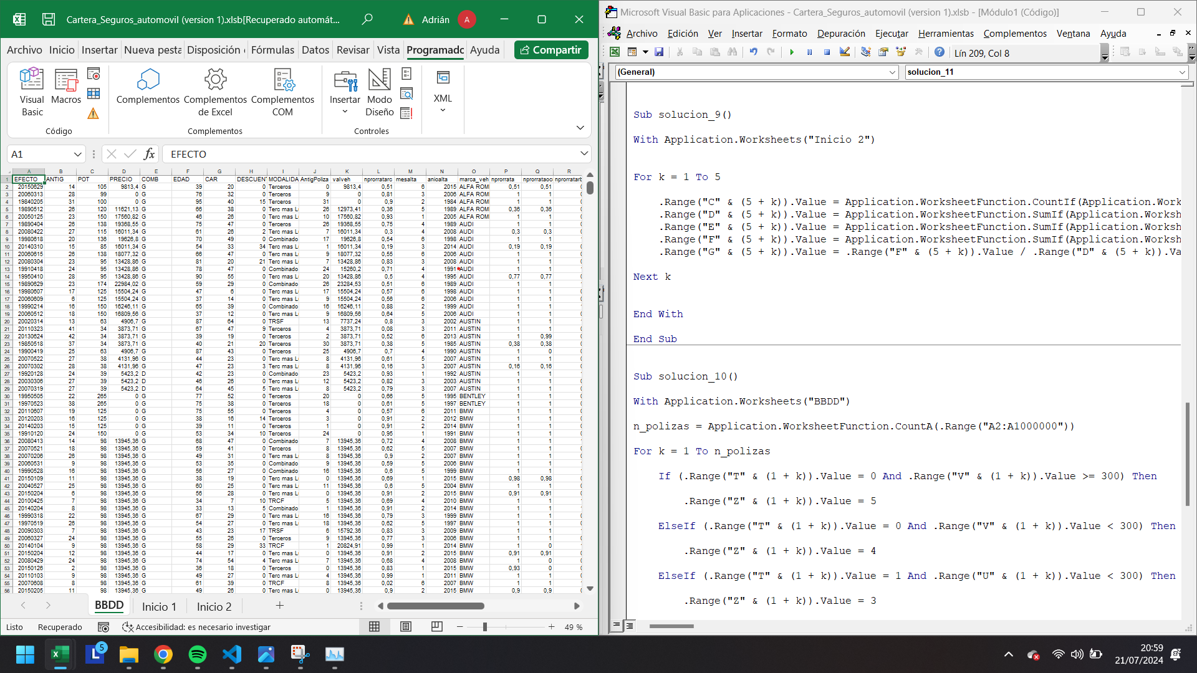The height and width of the screenshot is (673, 1197).
Task: Open Complementos de Excel add-ins
Action: click(x=215, y=93)
